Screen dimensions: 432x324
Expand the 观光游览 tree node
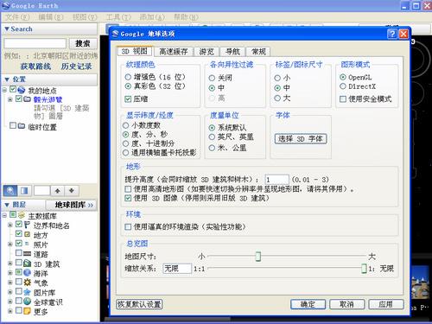click(x=10, y=99)
